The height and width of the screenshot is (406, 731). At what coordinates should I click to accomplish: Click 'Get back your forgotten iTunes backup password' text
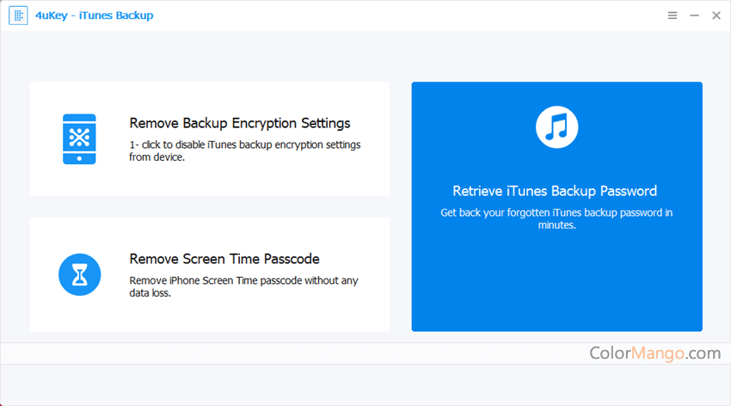click(556, 218)
